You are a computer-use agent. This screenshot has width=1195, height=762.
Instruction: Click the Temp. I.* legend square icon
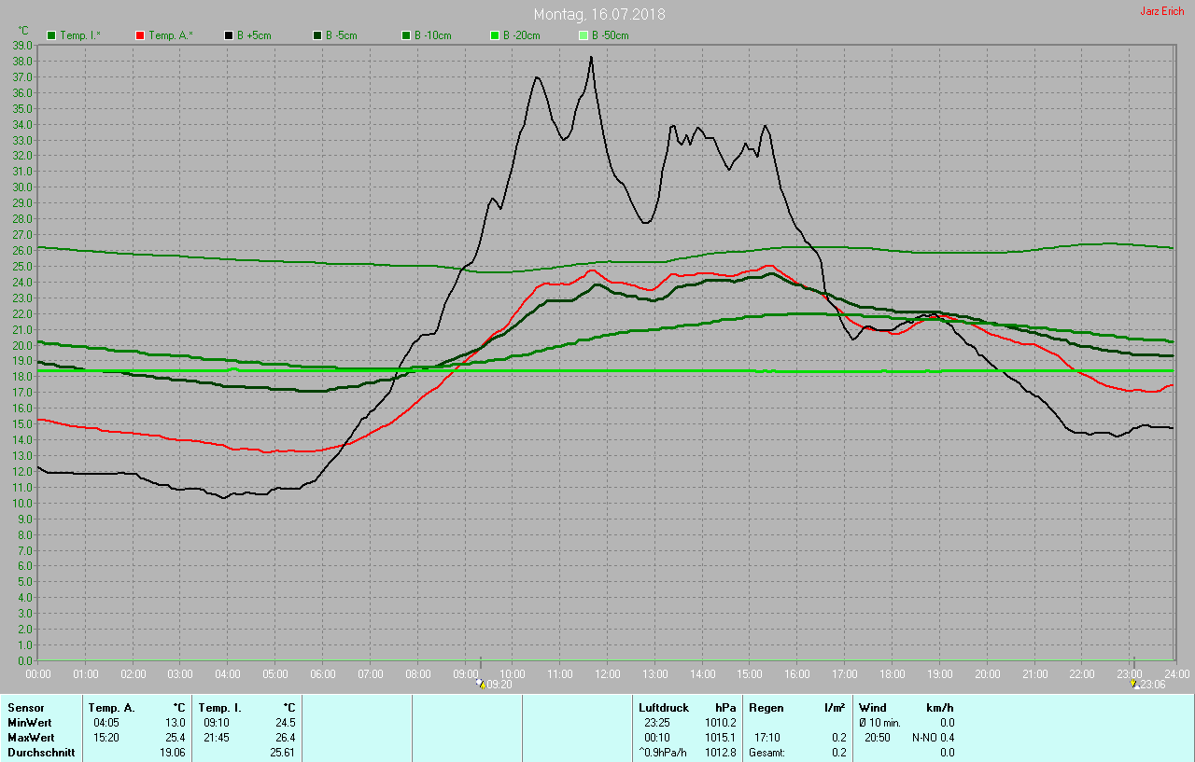pos(51,35)
